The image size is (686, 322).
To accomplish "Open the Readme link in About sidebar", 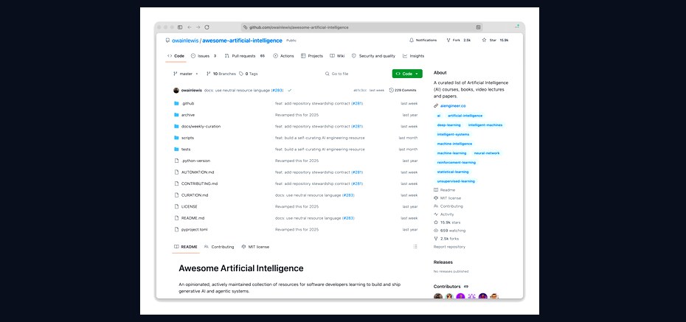I will 445,190.
